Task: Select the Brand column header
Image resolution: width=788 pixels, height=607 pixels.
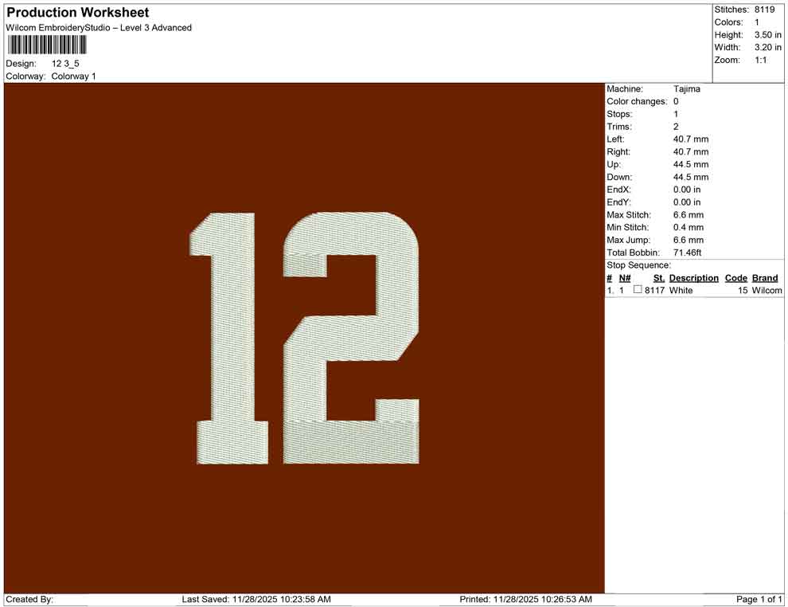Action: [x=765, y=277]
